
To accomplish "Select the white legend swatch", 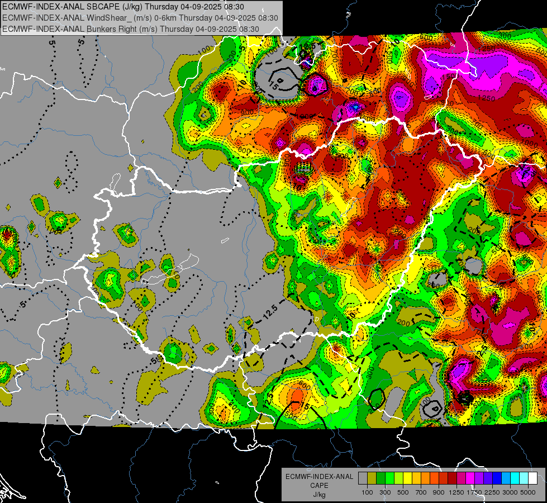I will pyautogui.click(x=532, y=478).
